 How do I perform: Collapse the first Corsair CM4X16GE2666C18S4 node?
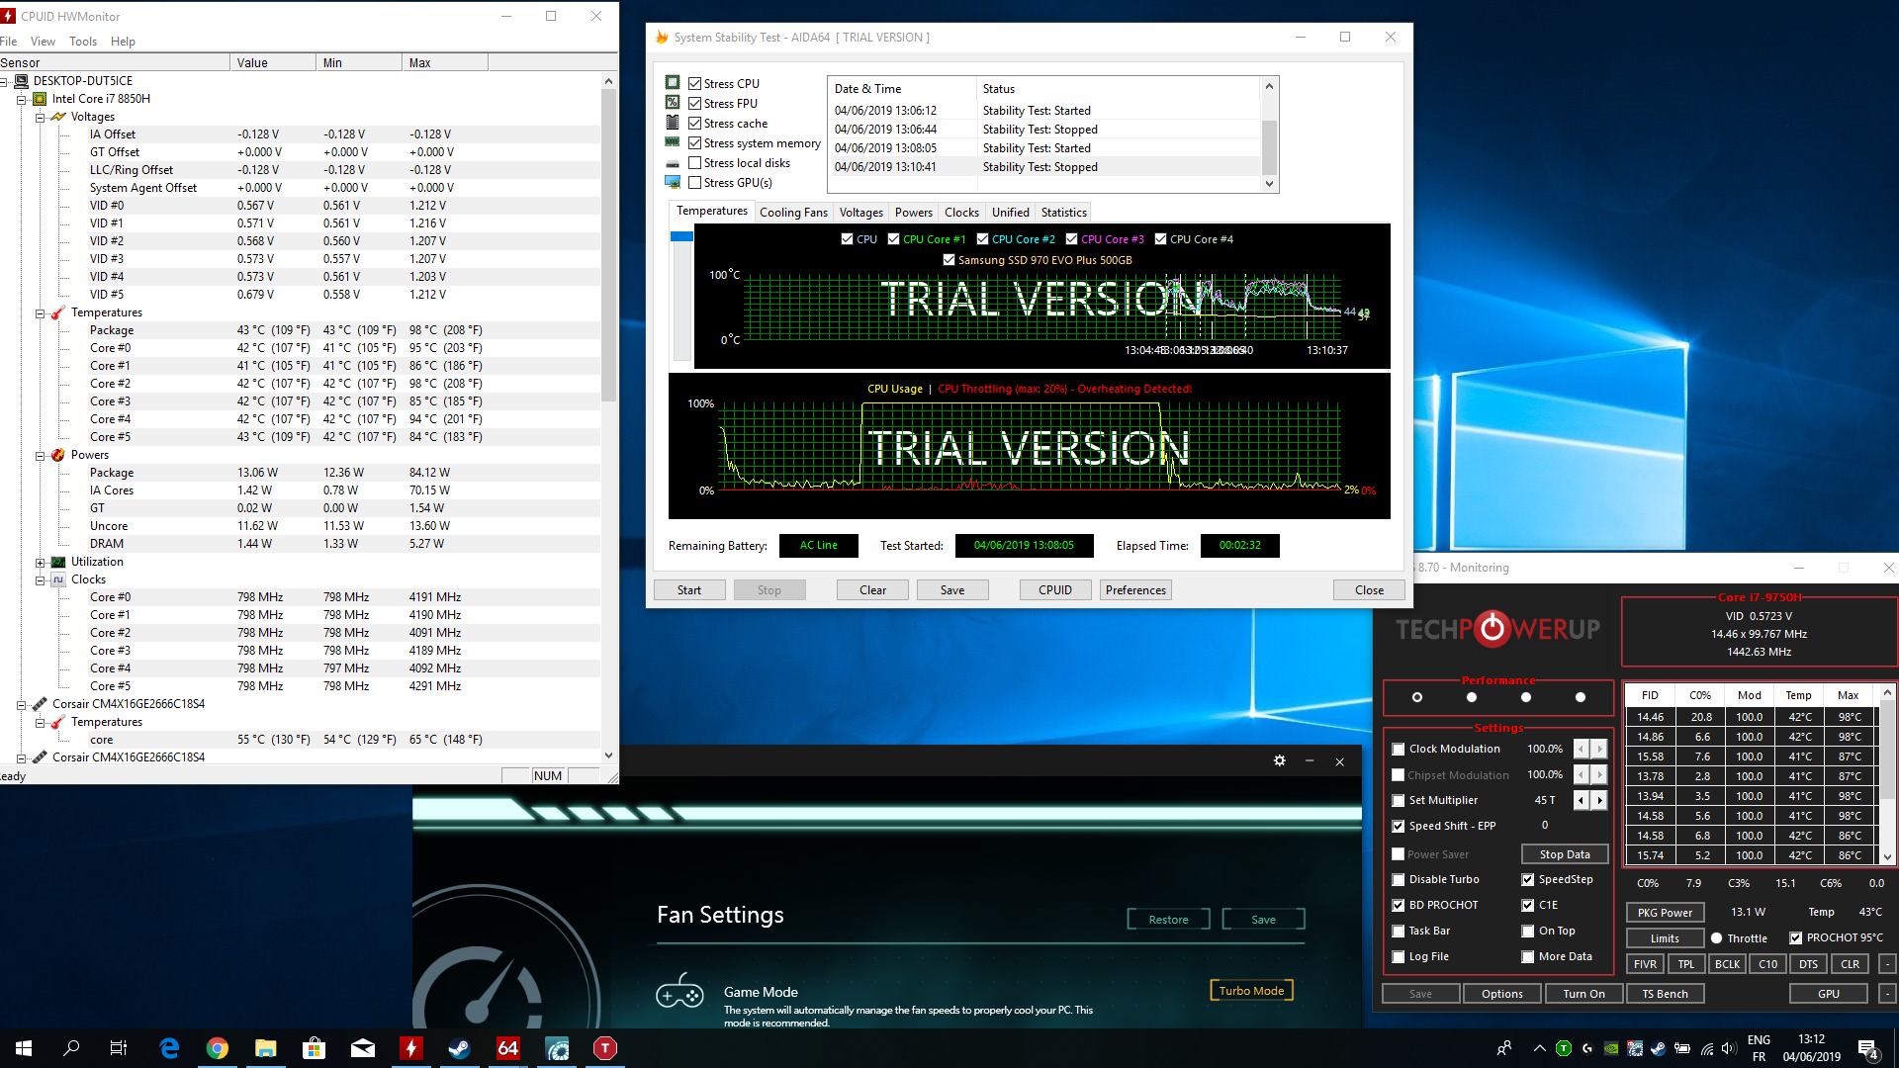[x=21, y=705]
